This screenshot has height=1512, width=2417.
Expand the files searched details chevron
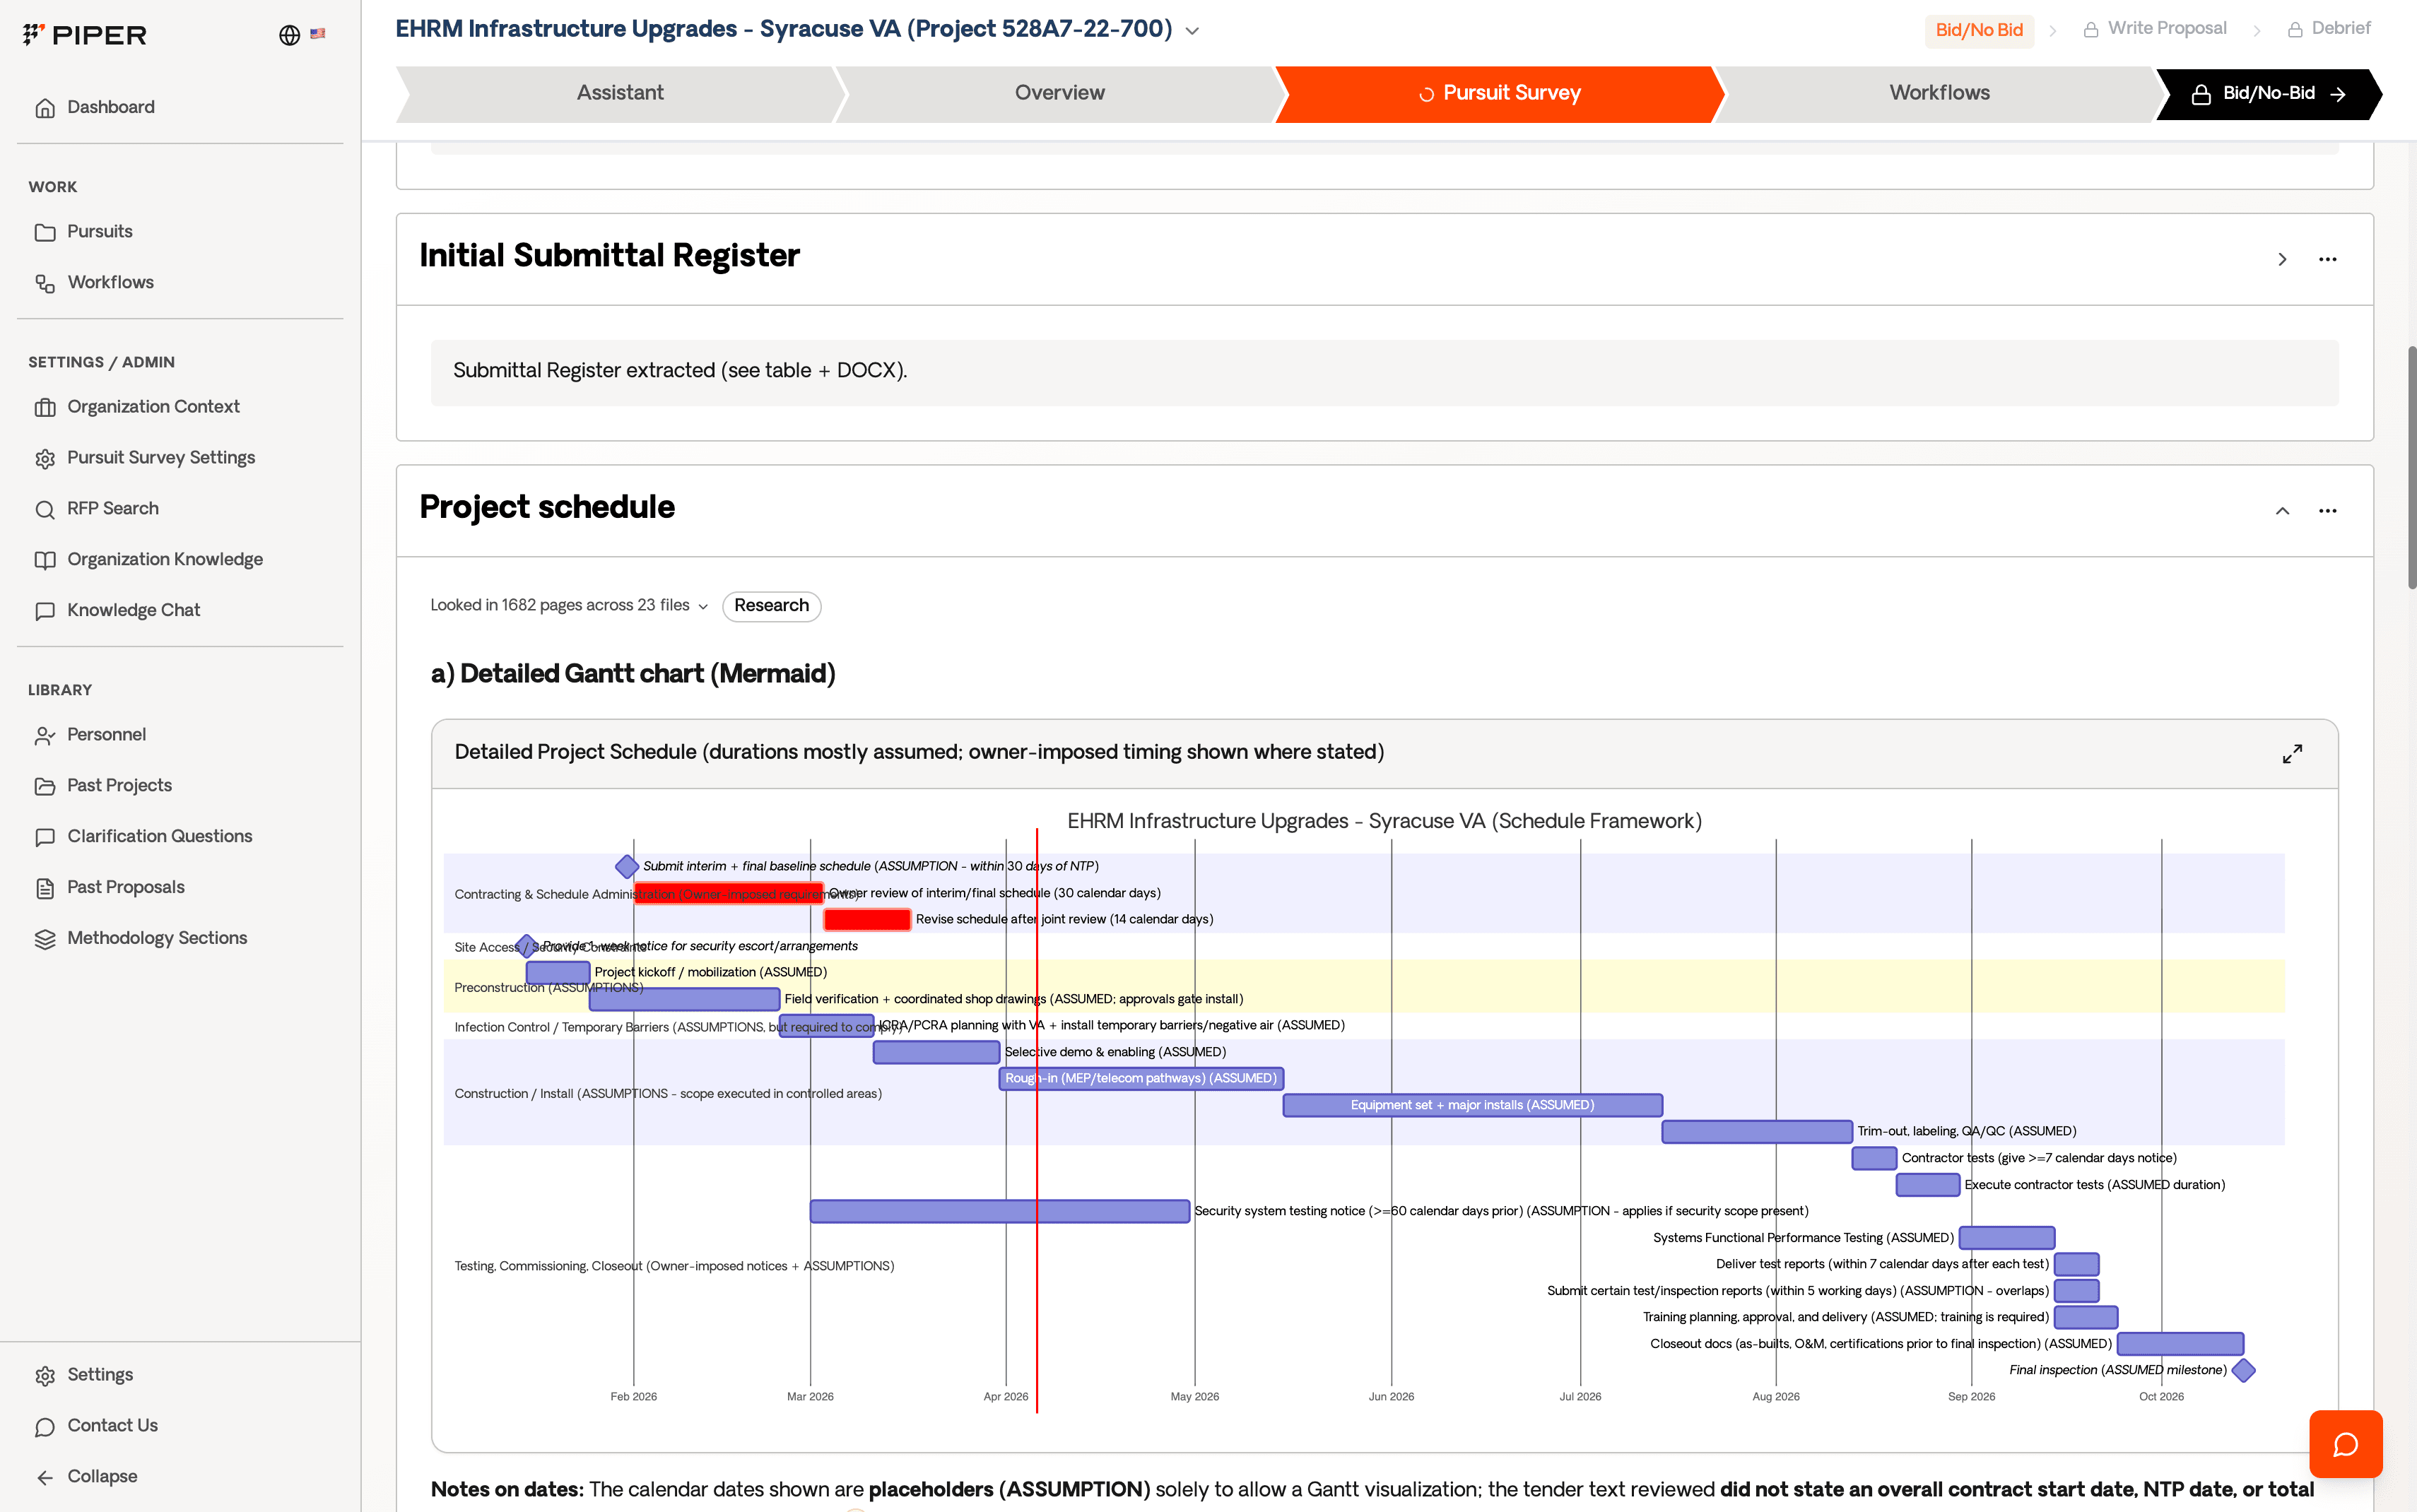[x=703, y=607]
